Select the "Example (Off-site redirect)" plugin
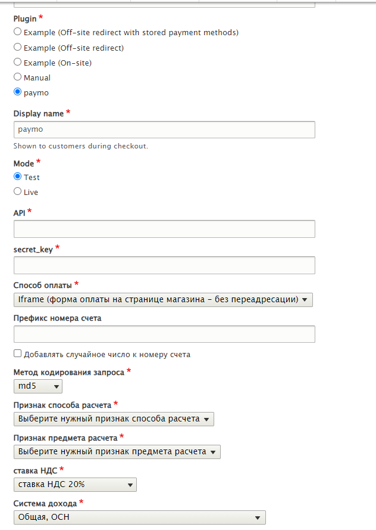Image resolution: width=376 pixels, height=530 pixels. (17, 47)
